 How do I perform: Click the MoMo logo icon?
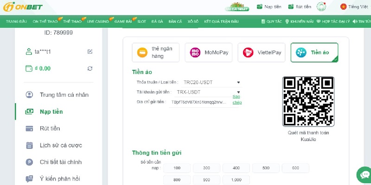(195, 52)
